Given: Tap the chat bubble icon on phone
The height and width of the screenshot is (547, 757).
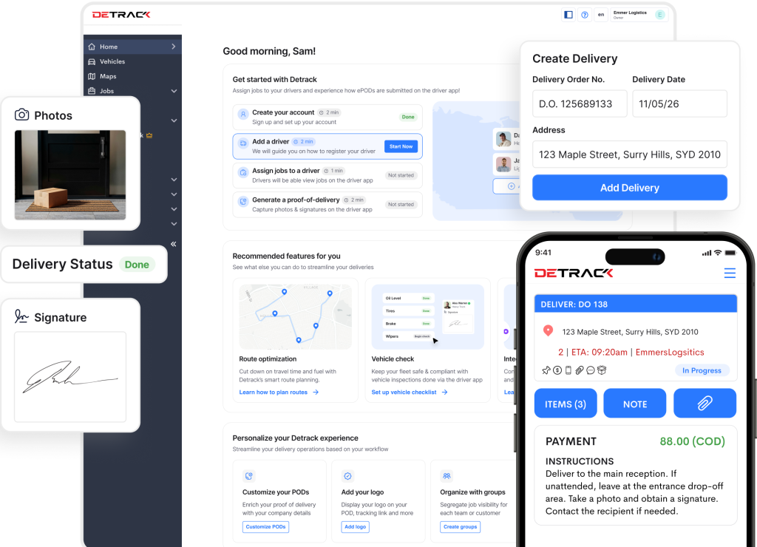Looking at the screenshot, I should pyautogui.click(x=591, y=370).
